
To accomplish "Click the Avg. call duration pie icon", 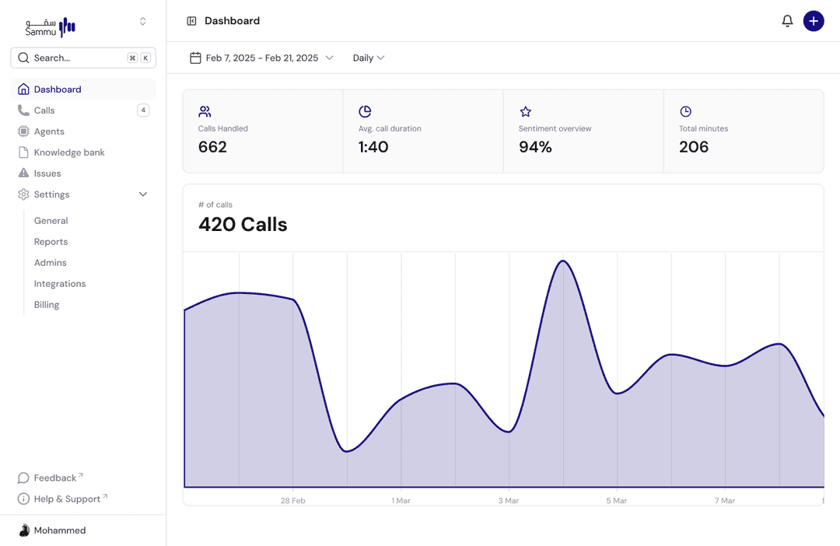I will 365,112.
